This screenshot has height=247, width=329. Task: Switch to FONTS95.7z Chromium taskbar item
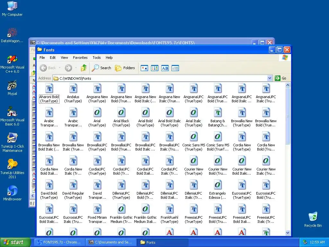pyautogui.click(x=59, y=242)
